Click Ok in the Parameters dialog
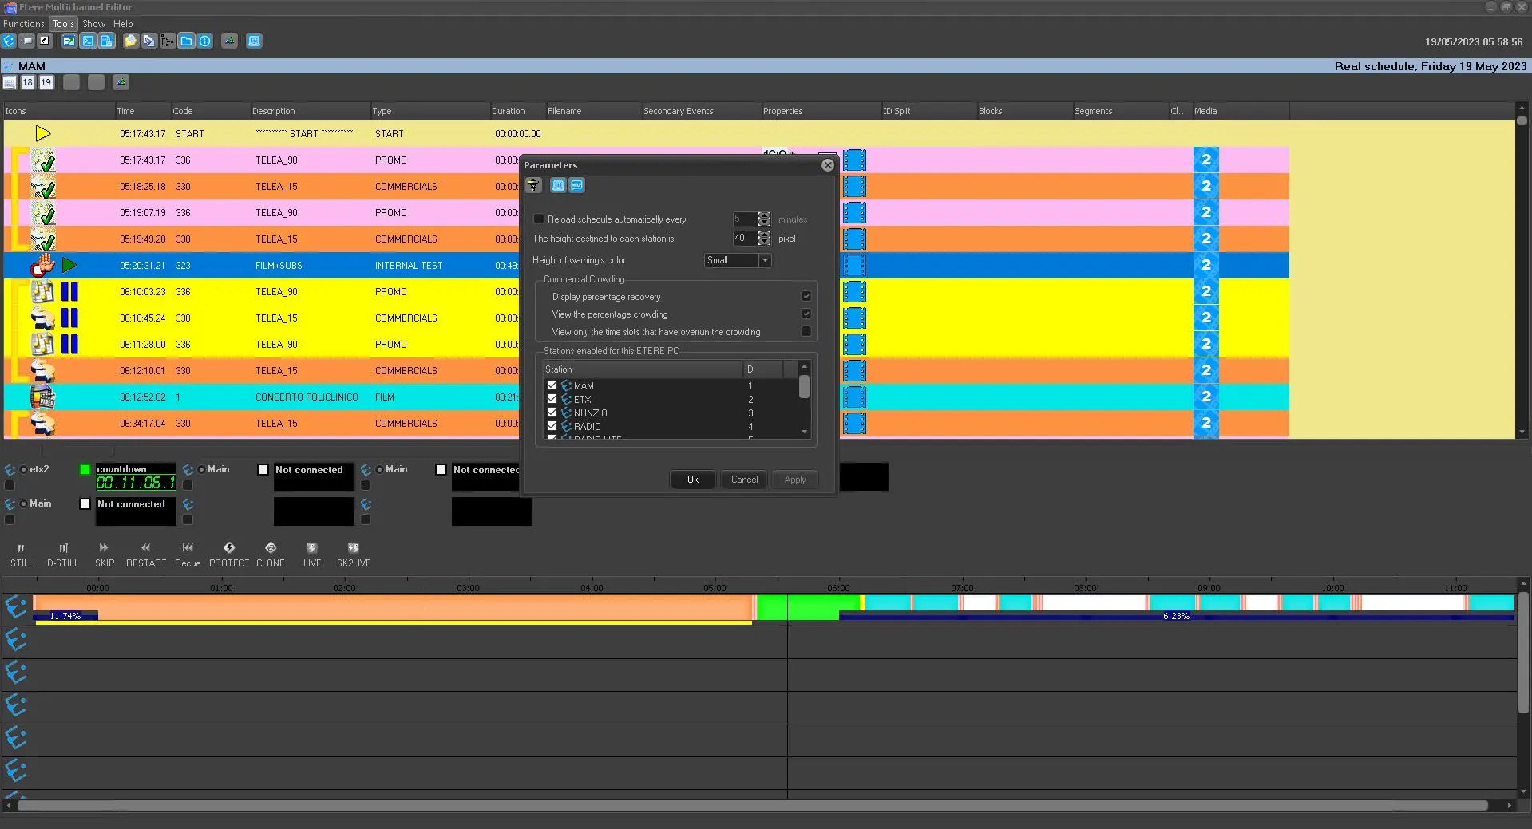 pos(692,480)
